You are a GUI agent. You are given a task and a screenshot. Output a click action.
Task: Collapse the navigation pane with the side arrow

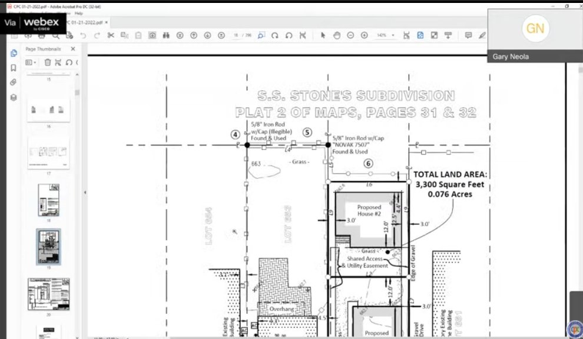click(85, 192)
